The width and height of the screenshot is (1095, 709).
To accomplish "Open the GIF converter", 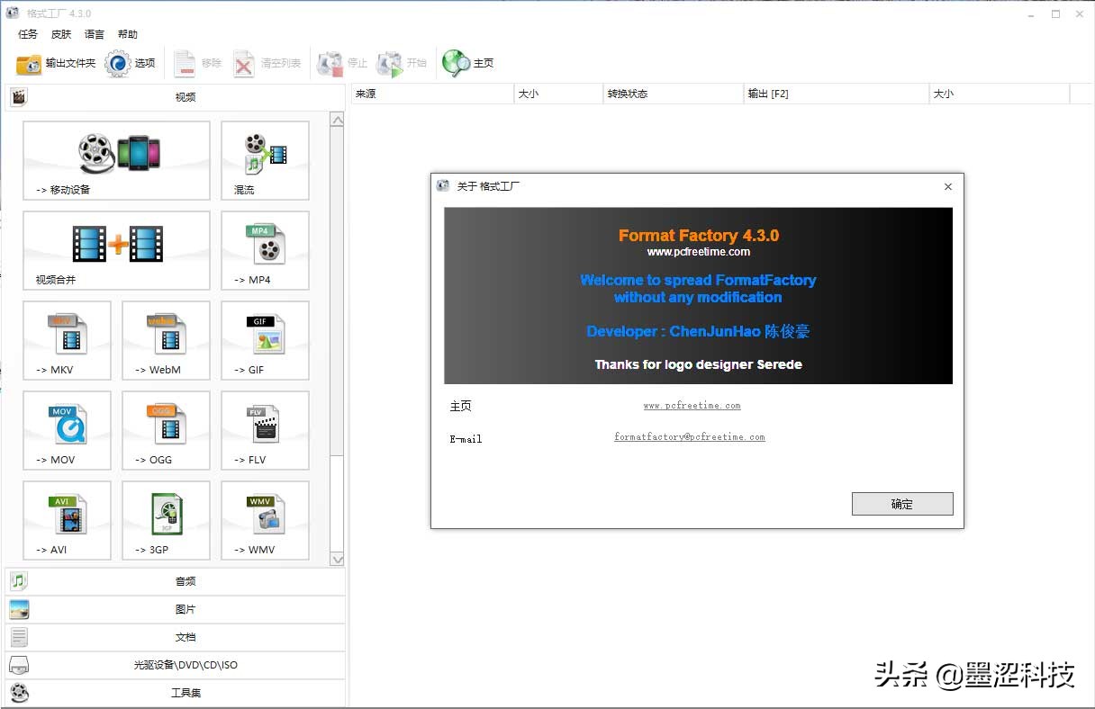I will tap(264, 340).
